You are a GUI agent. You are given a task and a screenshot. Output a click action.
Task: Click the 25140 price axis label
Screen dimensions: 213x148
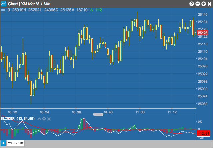pos(203,14)
